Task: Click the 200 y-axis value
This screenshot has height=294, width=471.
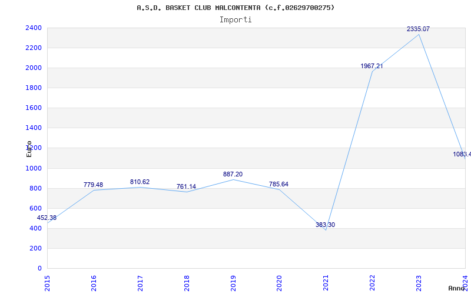Action: pos(36,249)
